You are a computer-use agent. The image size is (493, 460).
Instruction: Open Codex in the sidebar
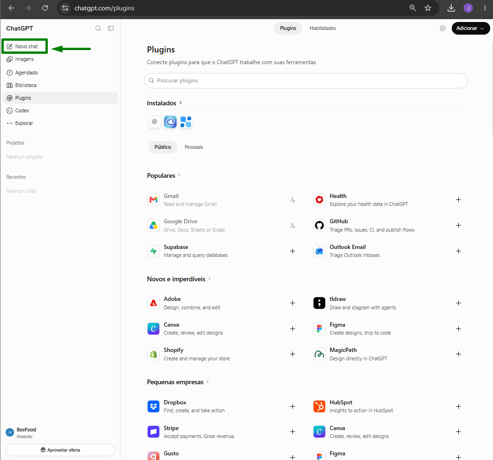60,110
